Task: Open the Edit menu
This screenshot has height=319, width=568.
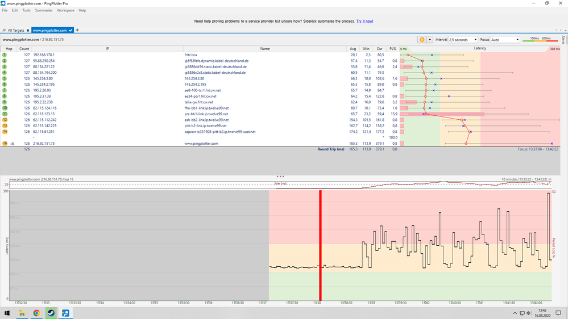Action: click(15, 10)
